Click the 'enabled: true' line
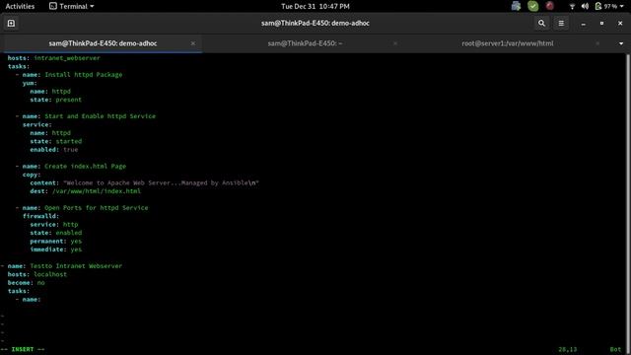 coord(54,150)
